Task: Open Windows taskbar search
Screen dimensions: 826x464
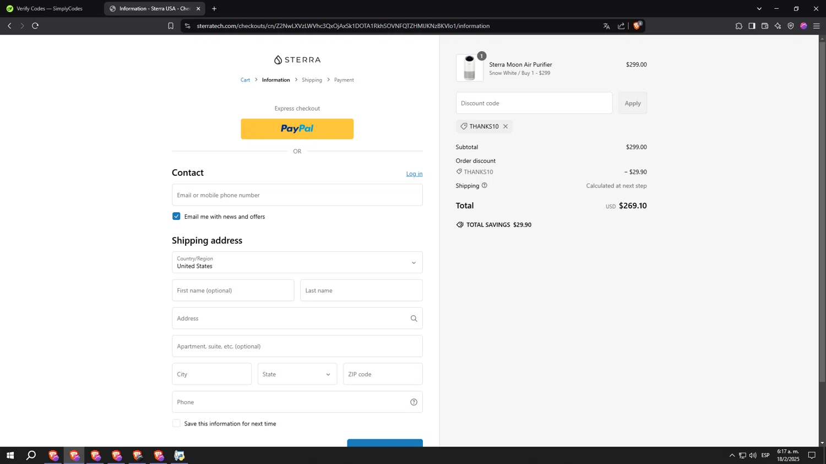Action: tap(31, 455)
